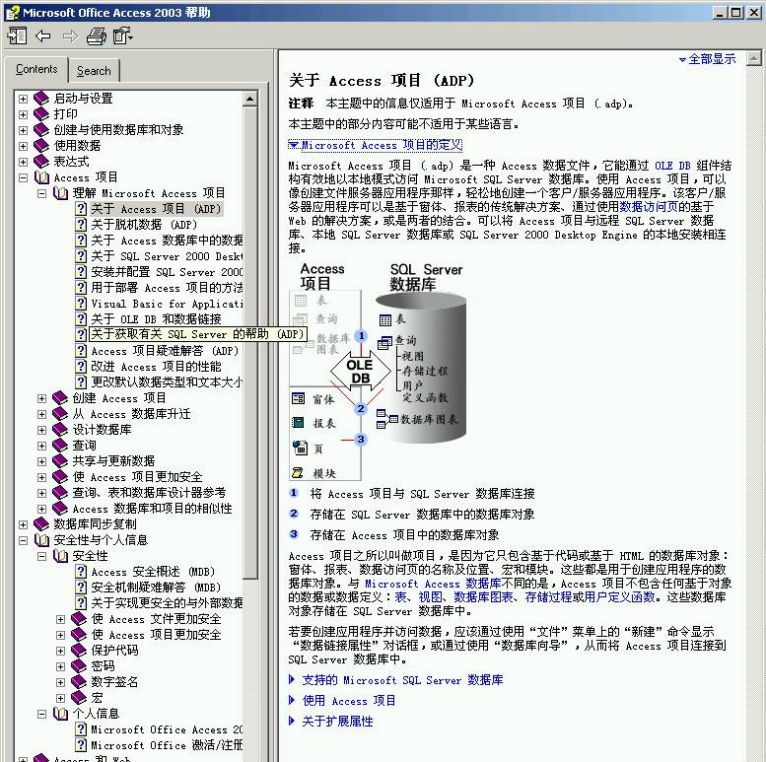
Task: Go back with the left arrow icon
Action: 43,36
